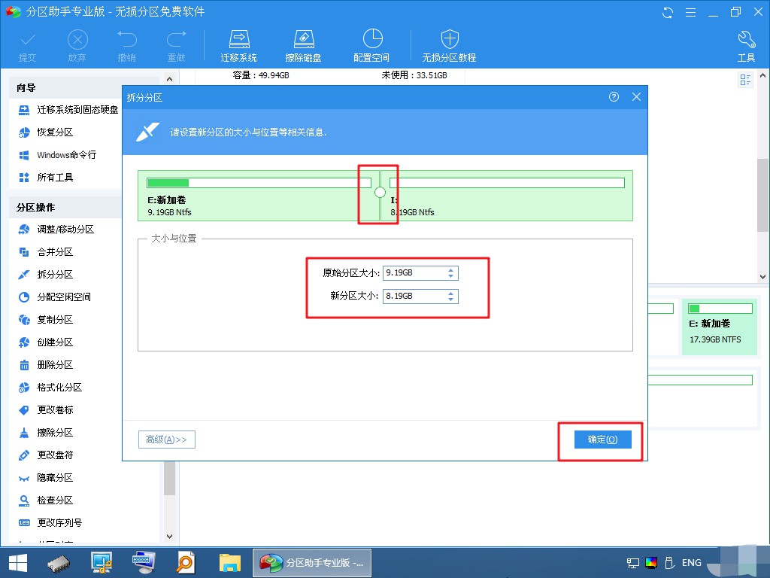Click the 撤销 undo arrow
This screenshot has width=770, height=578.
click(126, 46)
